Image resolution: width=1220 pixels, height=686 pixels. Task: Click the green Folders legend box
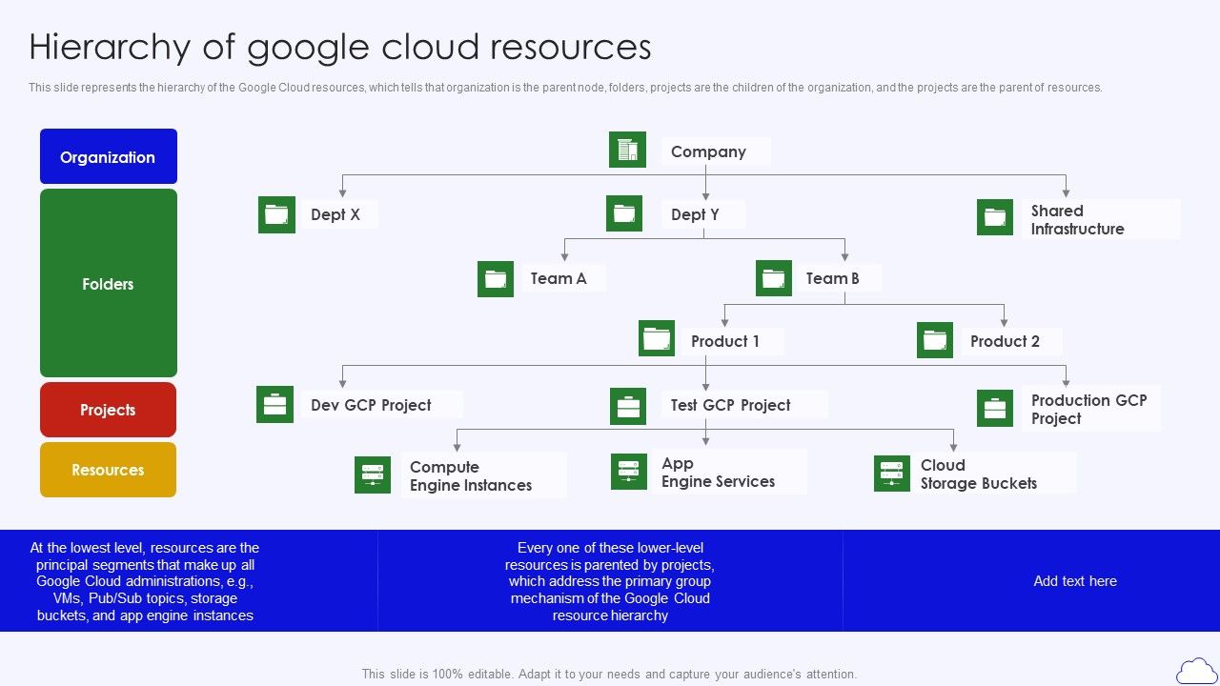pos(108,283)
